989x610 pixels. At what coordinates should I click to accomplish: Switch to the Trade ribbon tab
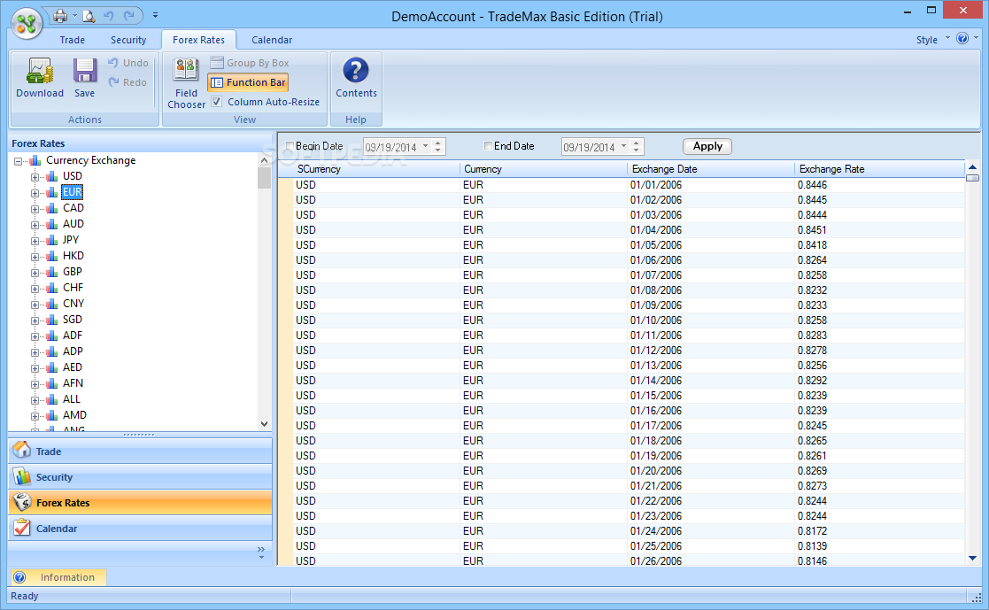pos(72,40)
